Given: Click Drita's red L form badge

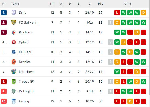Looking at the screenshot, I should [x=117, y=13].
